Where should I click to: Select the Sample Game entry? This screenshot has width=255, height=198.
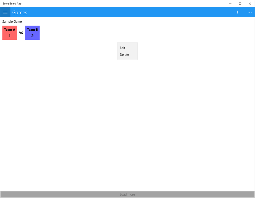(12, 22)
